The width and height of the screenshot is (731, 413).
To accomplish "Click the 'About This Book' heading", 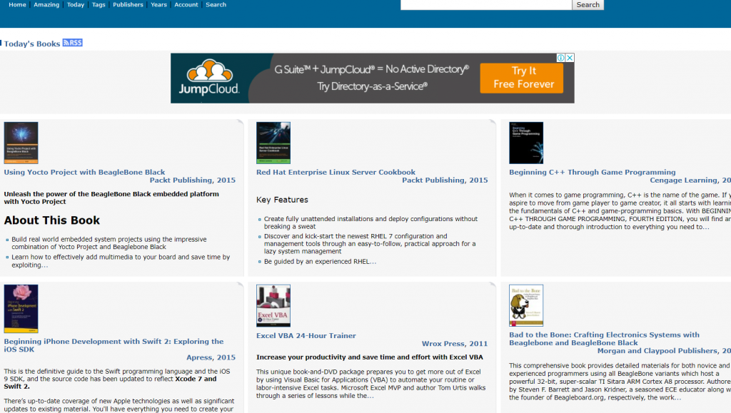I will [x=51, y=220].
